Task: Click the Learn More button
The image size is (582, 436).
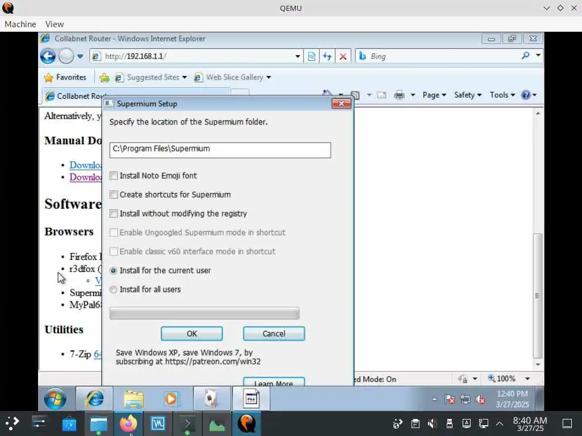Action: tap(274, 382)
